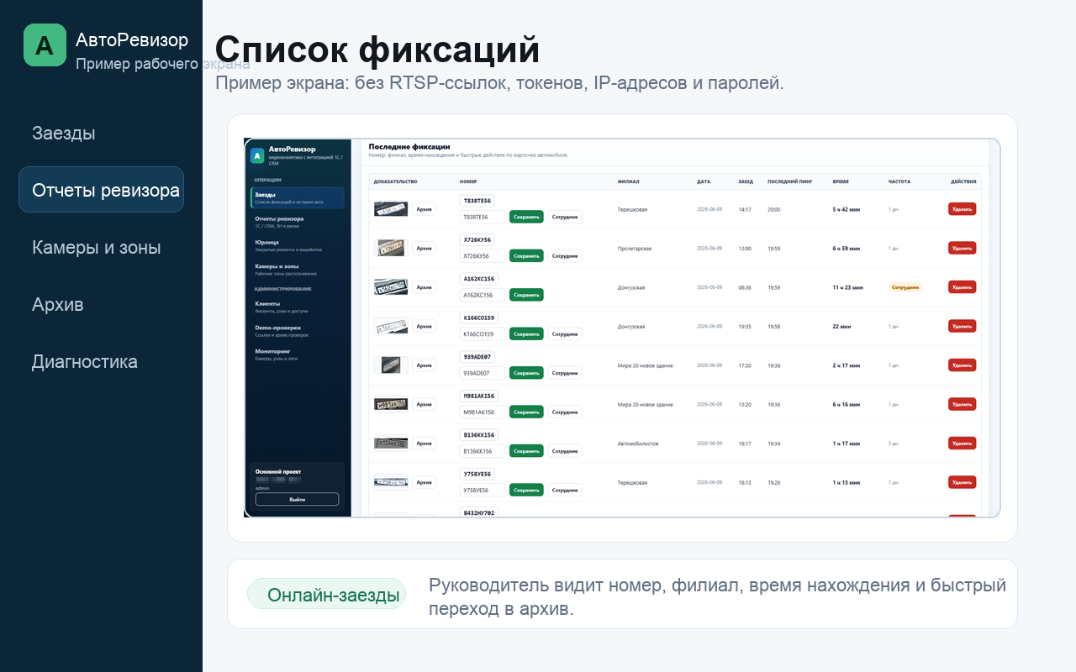The width and height of the screenshot is (1076, 672).
Task: Click Архив button in the А162КС156 row
Action: pyautogui.click(x=425, y=287)
